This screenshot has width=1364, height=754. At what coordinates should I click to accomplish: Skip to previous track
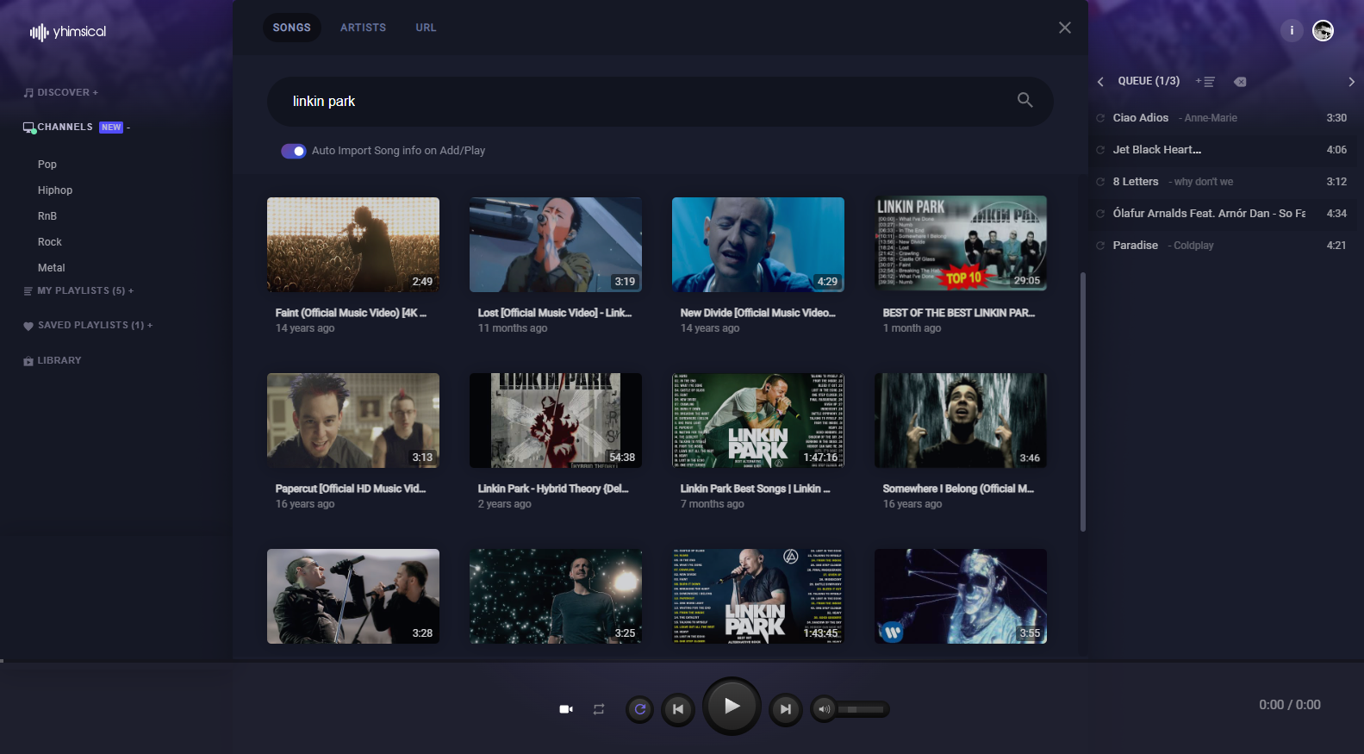pyautogui.click(x=678, y=709)
